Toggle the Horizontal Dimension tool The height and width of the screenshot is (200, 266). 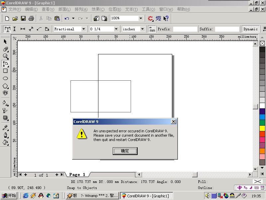point(23,29)
